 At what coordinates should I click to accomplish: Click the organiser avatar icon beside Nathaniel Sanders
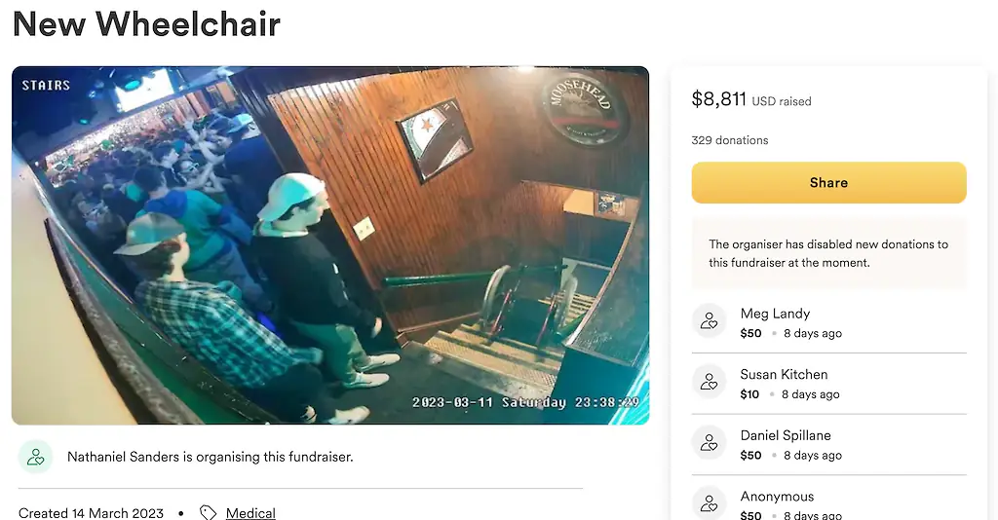pyautogui.click(x=36, y=457)
